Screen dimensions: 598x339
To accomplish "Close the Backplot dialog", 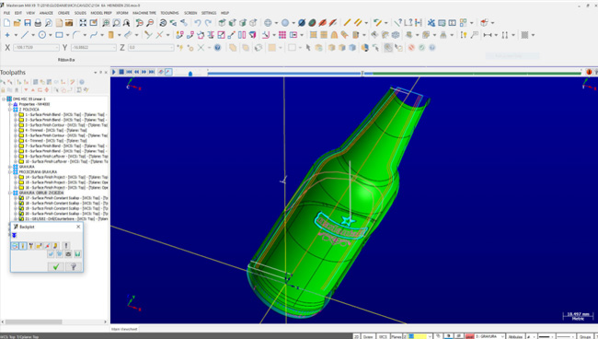I will [78, 227].
